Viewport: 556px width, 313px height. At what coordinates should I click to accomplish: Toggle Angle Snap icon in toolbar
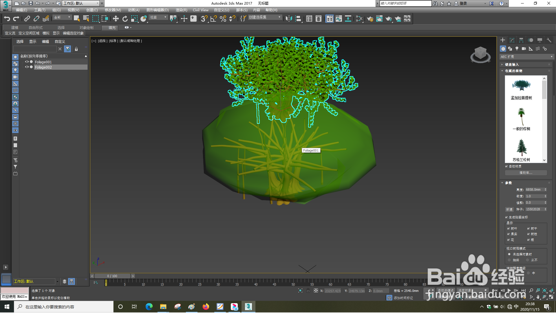click(x=213, y=19)
